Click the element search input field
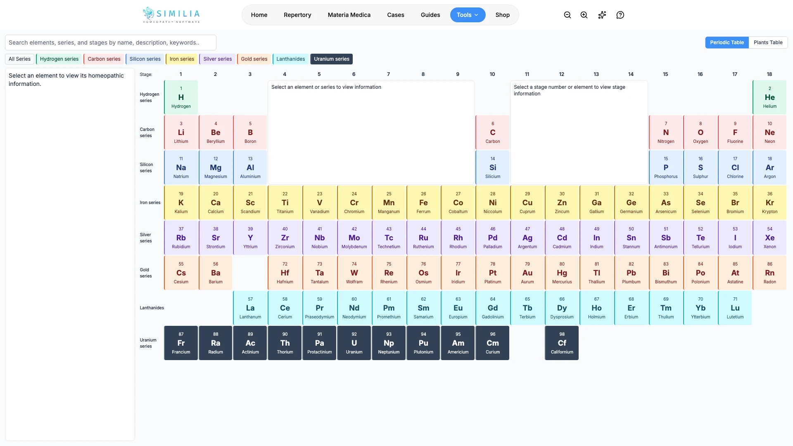The width and height of the screenshot is (793, 446). coord(111,43)
